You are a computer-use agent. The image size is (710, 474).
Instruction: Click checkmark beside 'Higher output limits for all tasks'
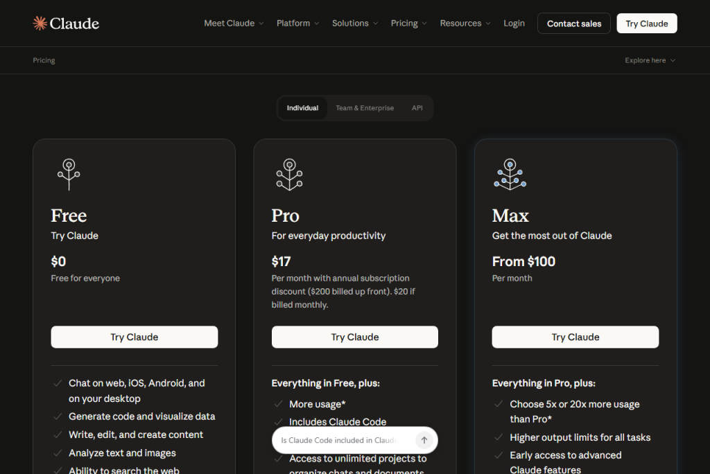pos(499,437)
